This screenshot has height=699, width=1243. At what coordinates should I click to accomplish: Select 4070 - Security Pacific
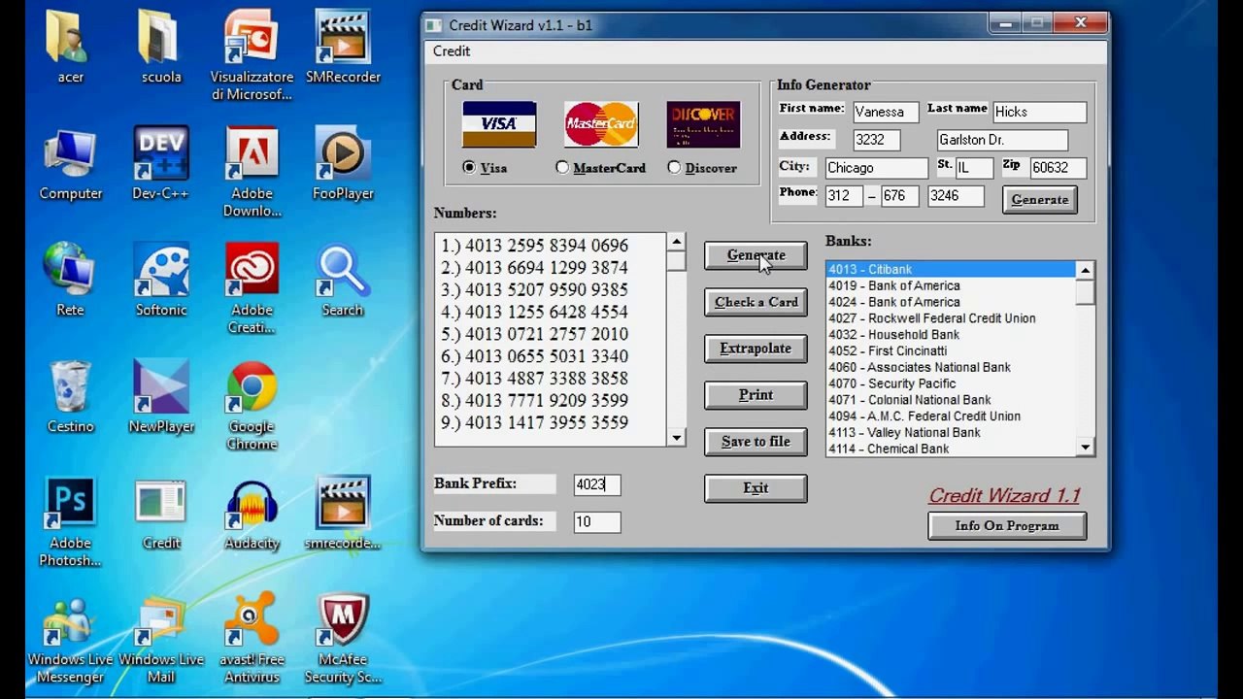(x=951, y=383)
